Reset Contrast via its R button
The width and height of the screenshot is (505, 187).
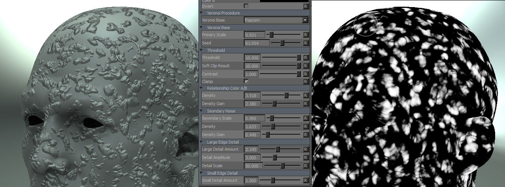pos(305,74)
